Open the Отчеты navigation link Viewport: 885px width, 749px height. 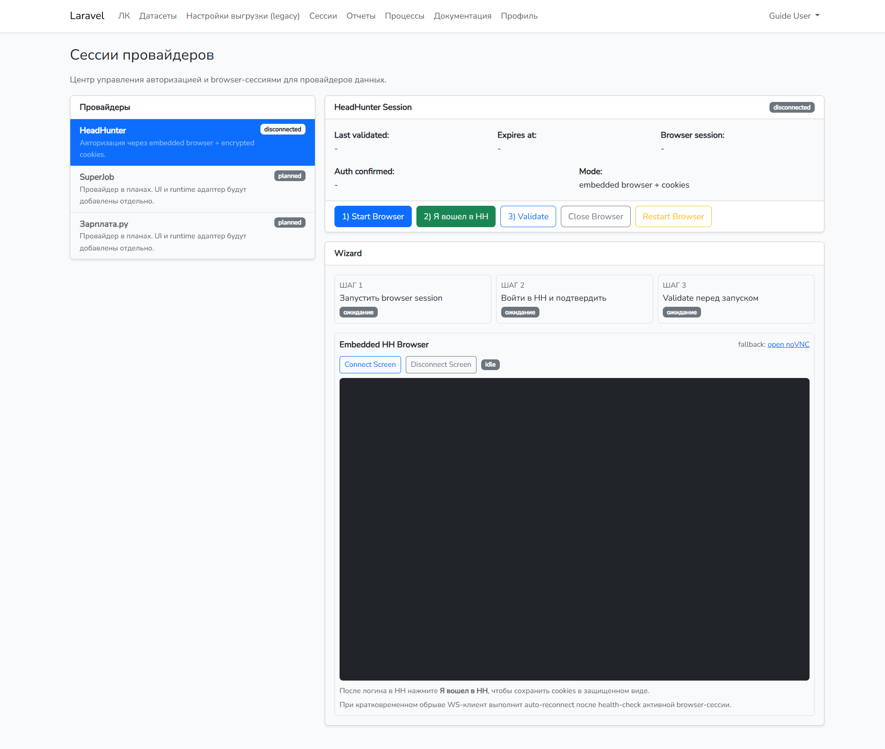coord(361,16)
